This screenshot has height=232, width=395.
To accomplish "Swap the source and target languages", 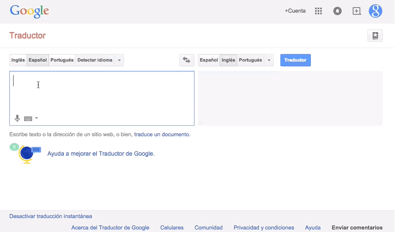I will [187, 60].
